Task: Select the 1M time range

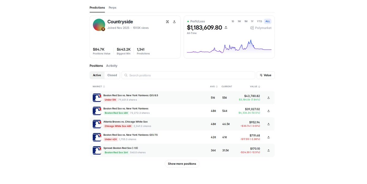Action: pos(246,21)
